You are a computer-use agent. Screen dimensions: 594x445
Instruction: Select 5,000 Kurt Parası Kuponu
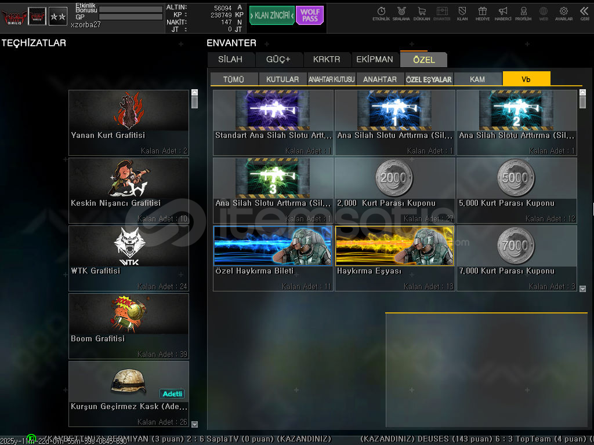517,190
